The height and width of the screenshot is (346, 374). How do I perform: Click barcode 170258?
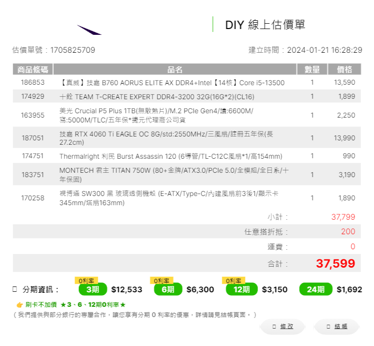[33, 198]
